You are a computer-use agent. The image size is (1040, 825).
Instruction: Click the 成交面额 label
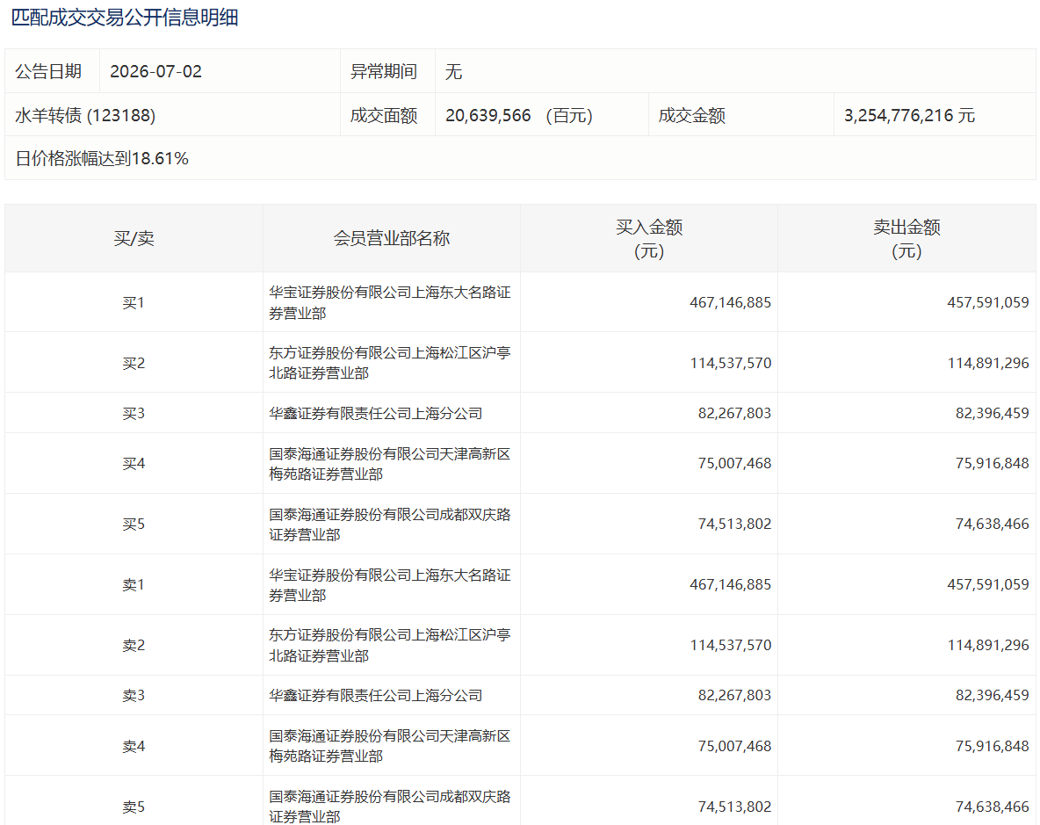(x=383, y=115)
